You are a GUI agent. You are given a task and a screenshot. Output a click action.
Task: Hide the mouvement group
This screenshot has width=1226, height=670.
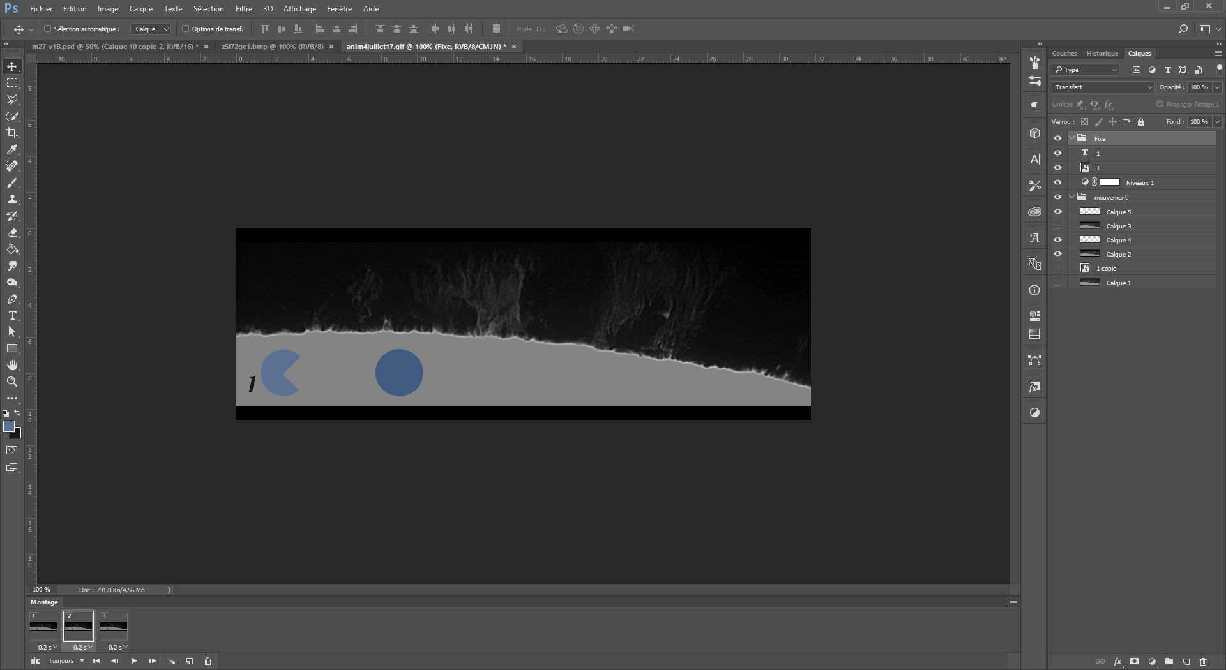click(1057, 197)
